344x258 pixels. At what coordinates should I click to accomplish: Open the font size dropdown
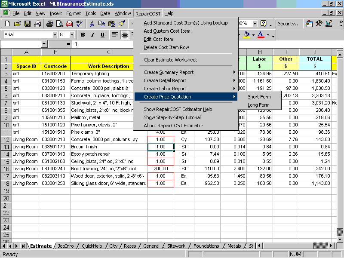73,35
